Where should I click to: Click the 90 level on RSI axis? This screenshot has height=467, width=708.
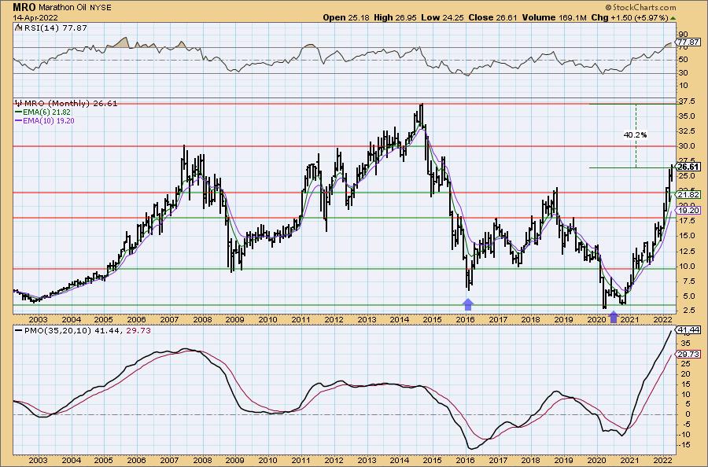(x=683, y=35)
